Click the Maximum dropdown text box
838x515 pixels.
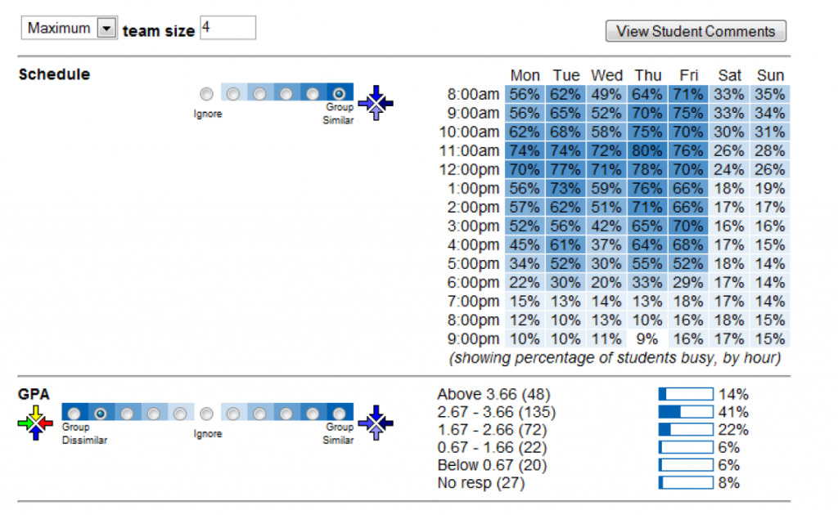click(x=59, y=28)
